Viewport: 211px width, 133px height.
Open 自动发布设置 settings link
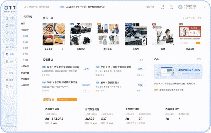188,18
